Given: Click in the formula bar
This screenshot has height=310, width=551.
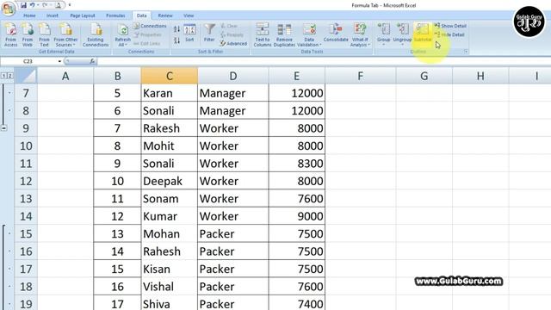Looking at the screenshot, I should 324,61.
